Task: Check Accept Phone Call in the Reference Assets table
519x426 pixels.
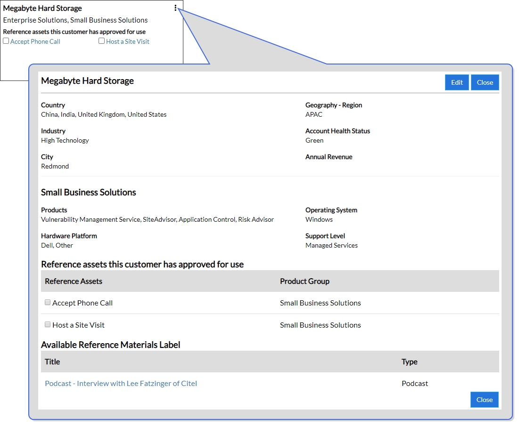Action: click(48, 302)
